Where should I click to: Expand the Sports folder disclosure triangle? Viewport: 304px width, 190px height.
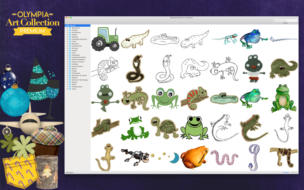tap(68, 84)
